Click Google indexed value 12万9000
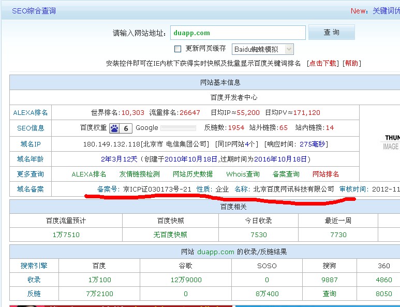 pos(186,280)
